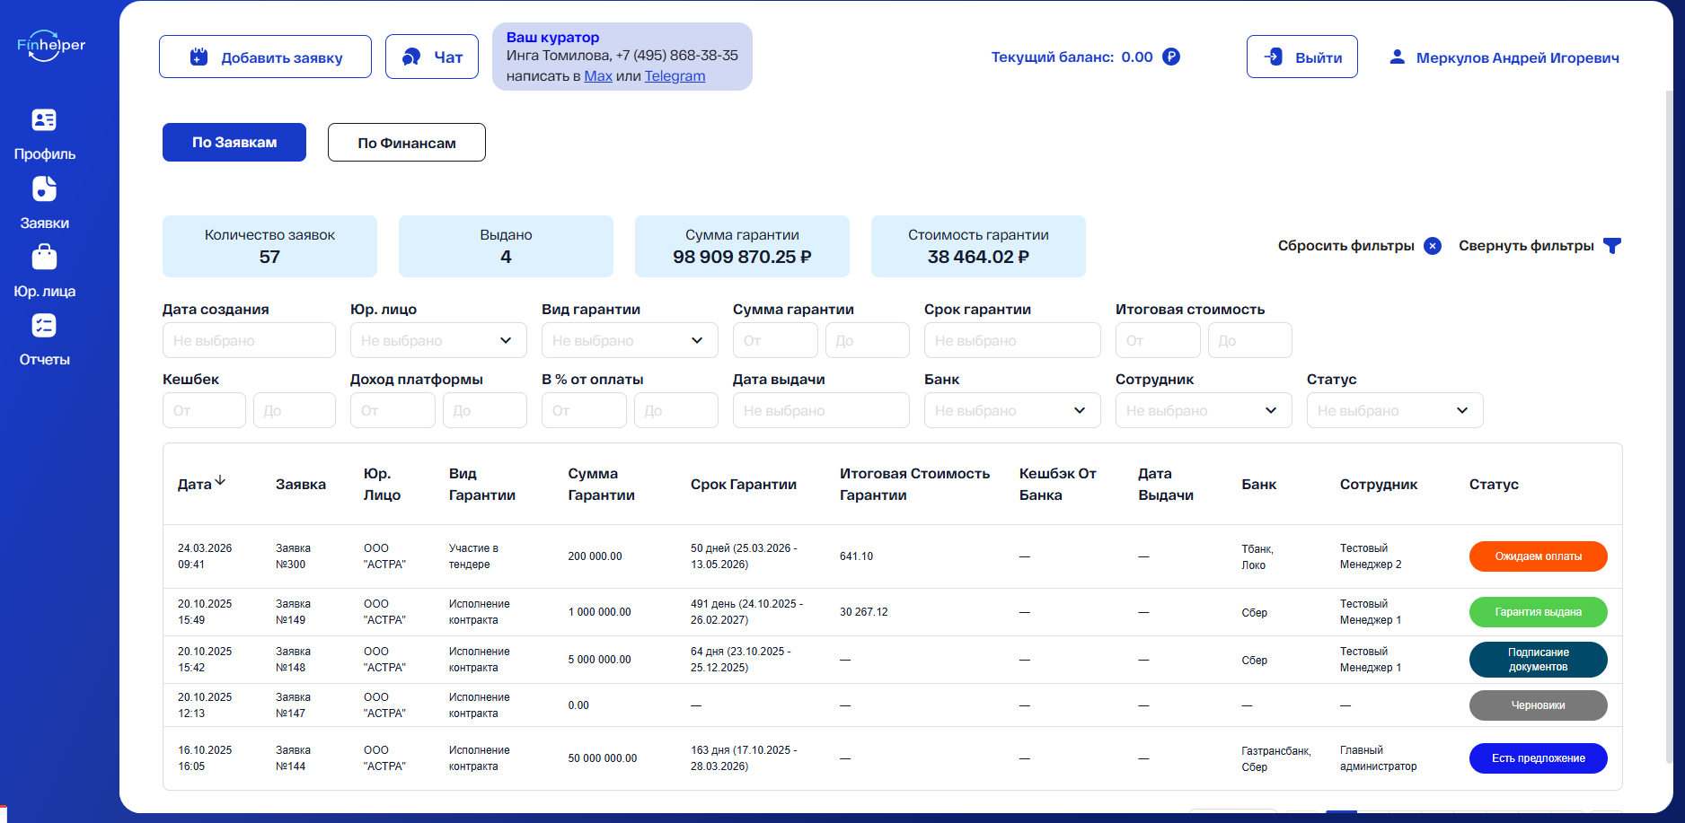Screen dimensions: 1685x823
Task: Sort by the Дата column arrow
Action: (x=220, y=481)
